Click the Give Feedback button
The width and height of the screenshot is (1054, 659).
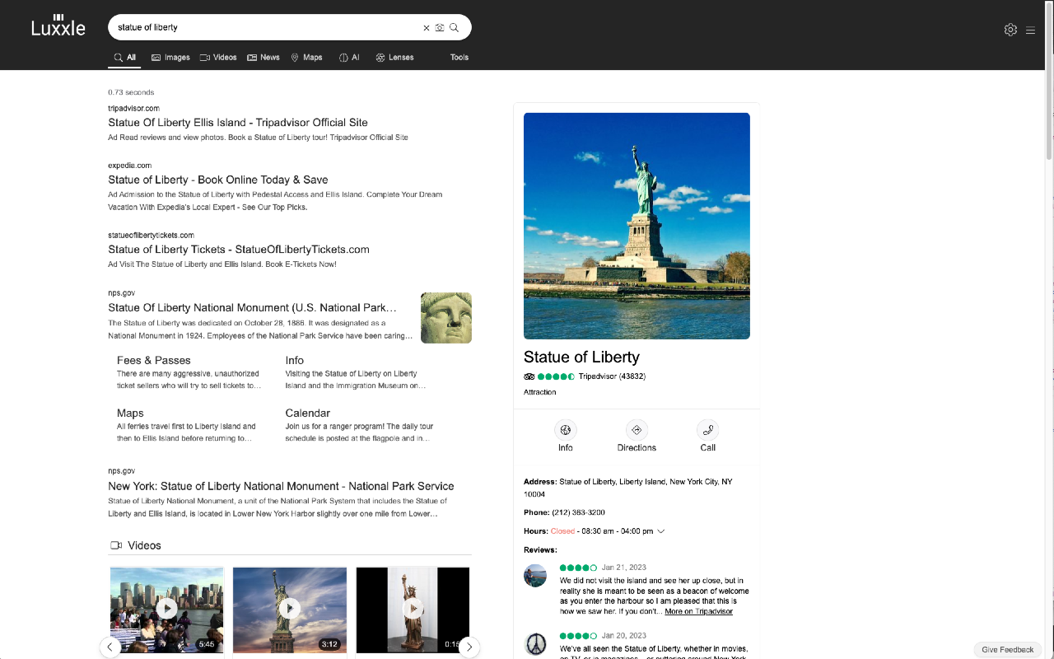click(x=1007, y=649)
